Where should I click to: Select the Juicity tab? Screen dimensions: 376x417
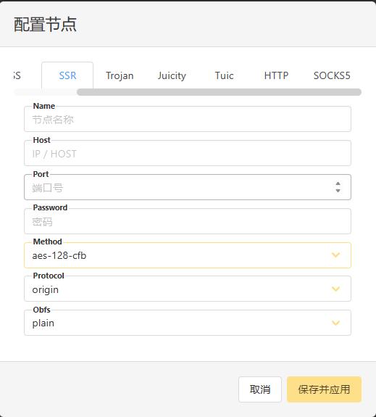[172, 75]
